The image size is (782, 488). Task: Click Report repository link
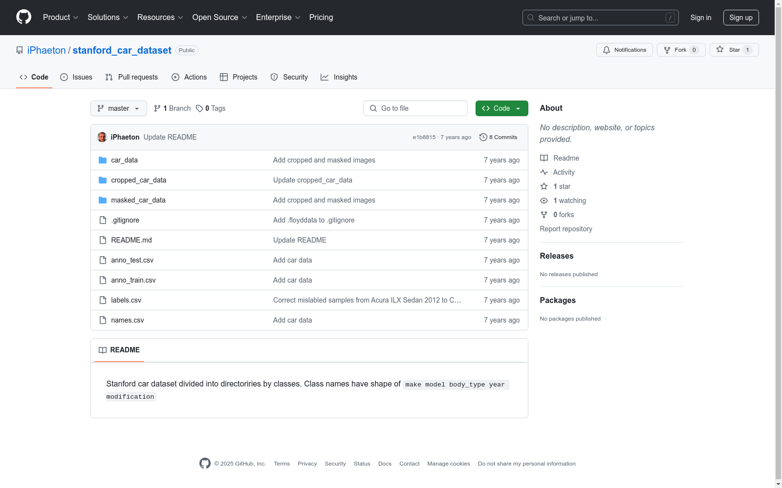pyautogui.click(x=566, y=229)
